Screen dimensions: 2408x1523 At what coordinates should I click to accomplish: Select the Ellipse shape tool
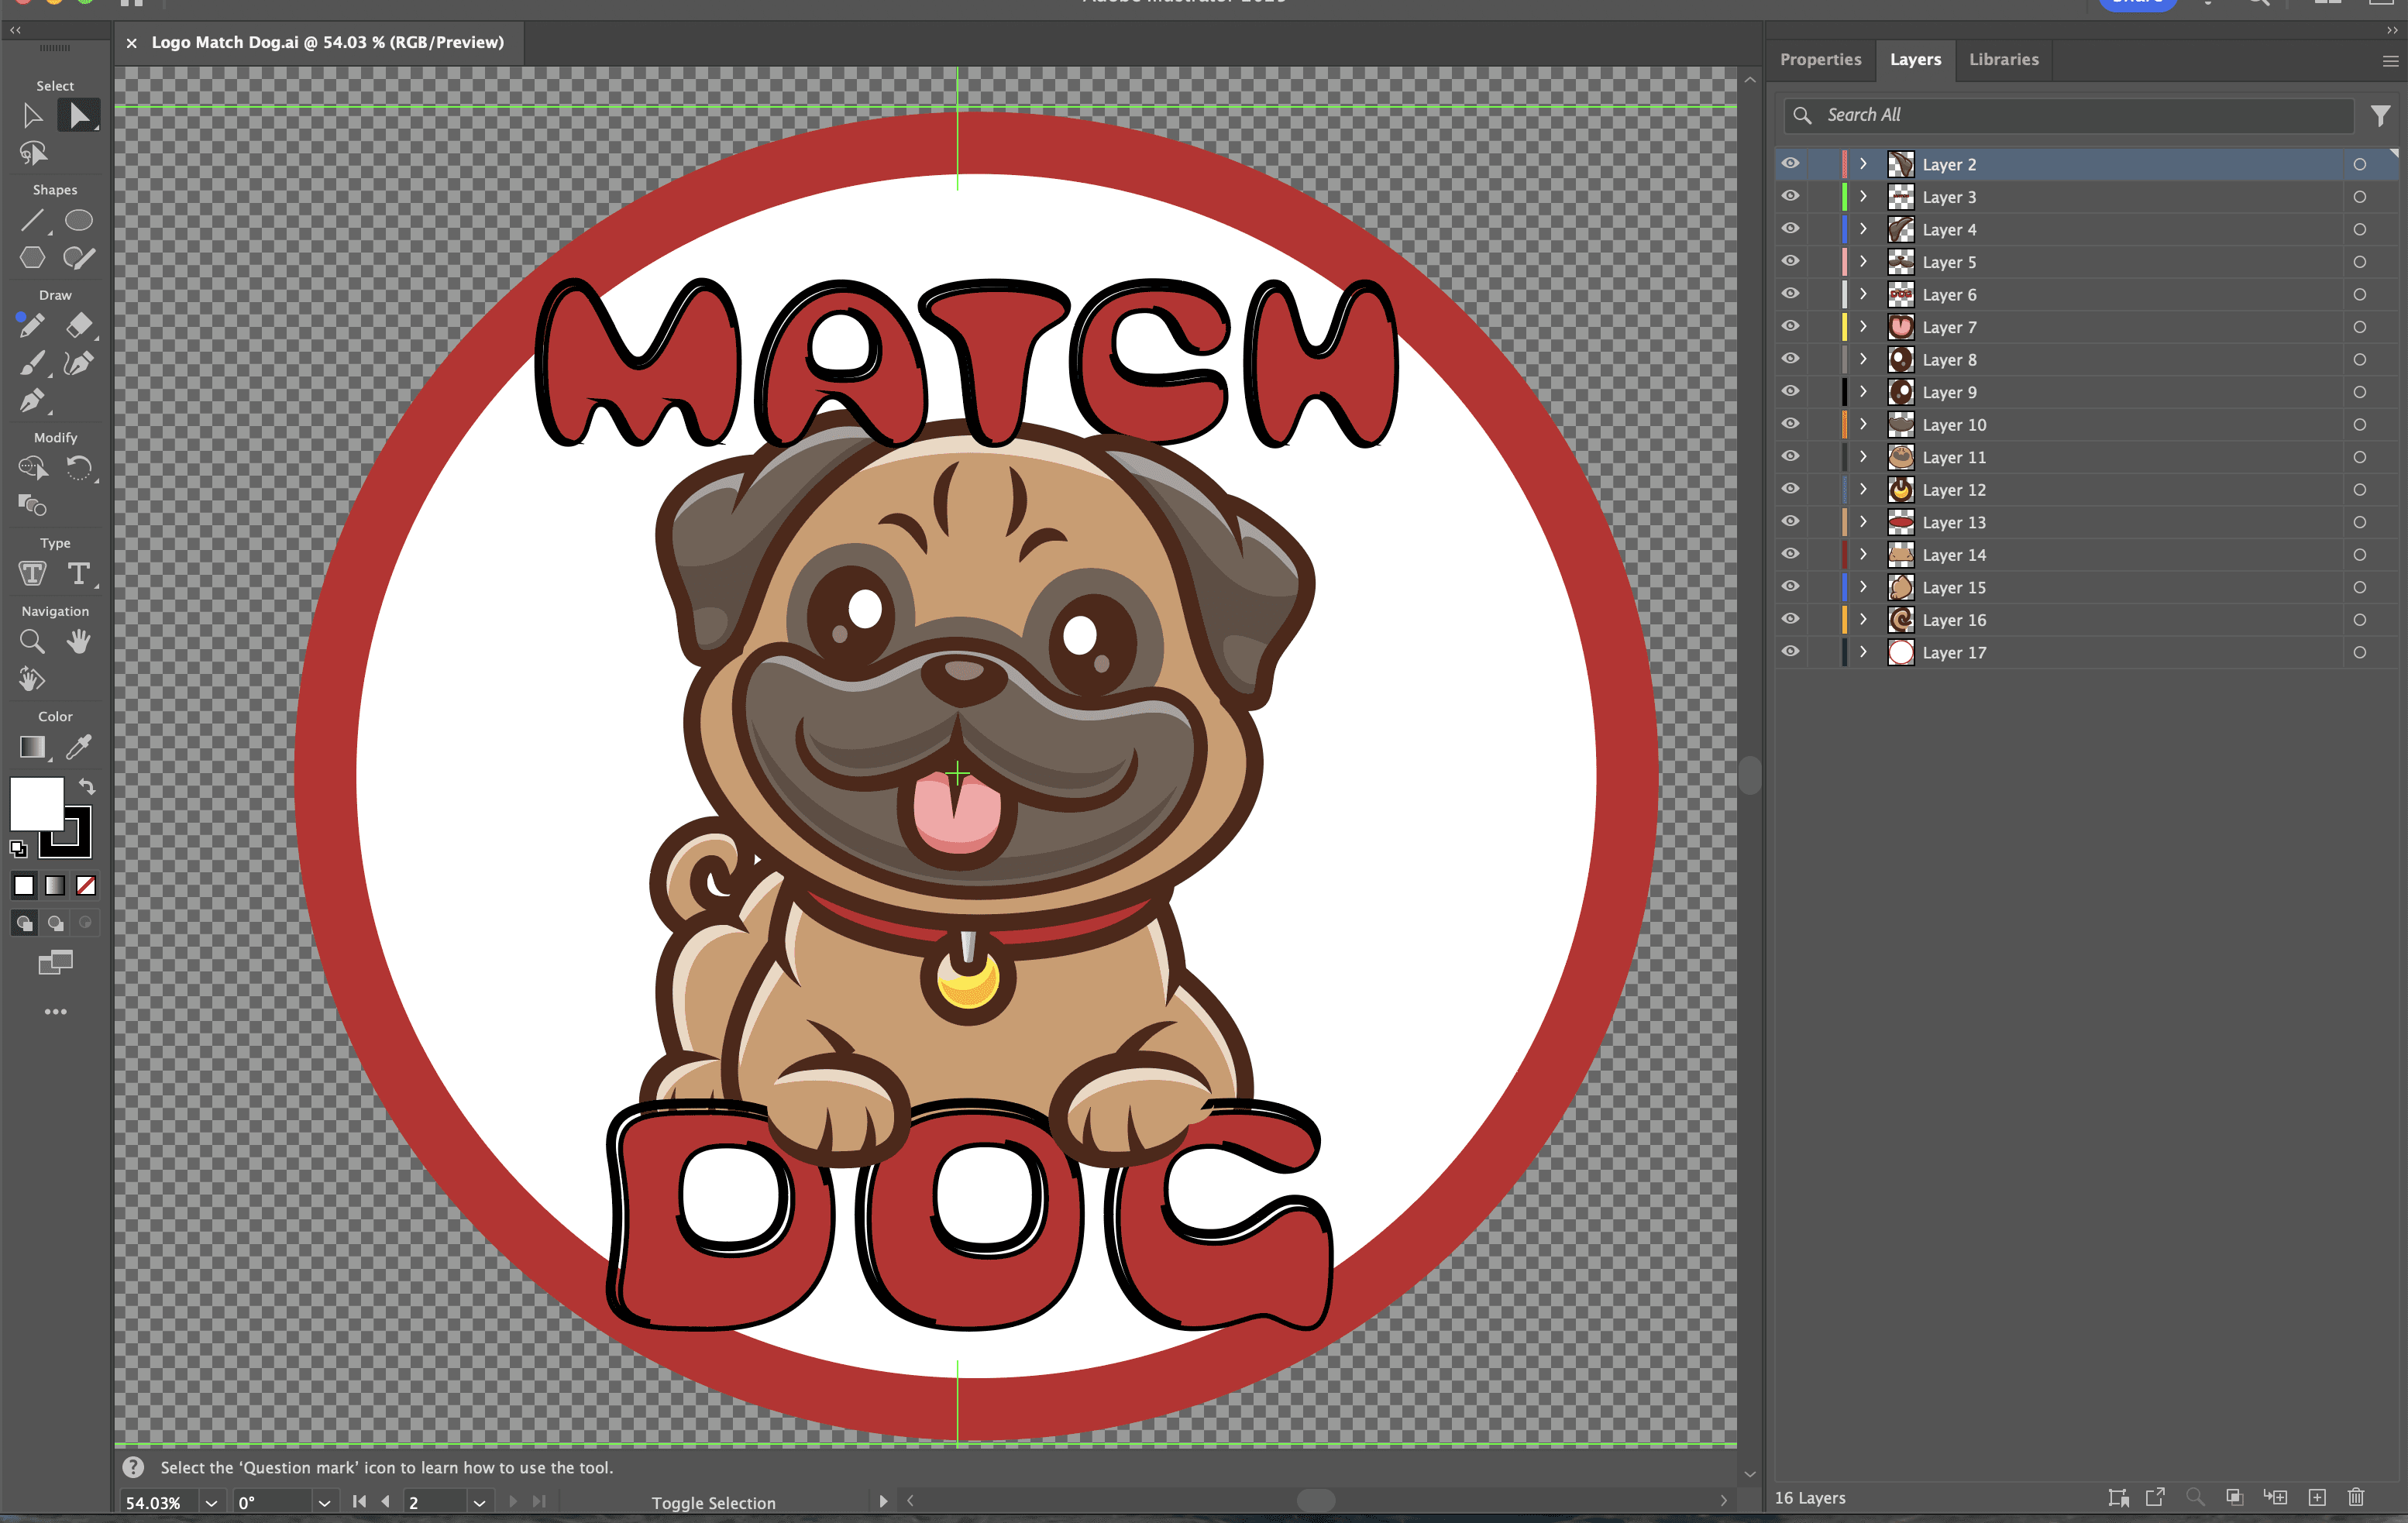coord(78,220)
